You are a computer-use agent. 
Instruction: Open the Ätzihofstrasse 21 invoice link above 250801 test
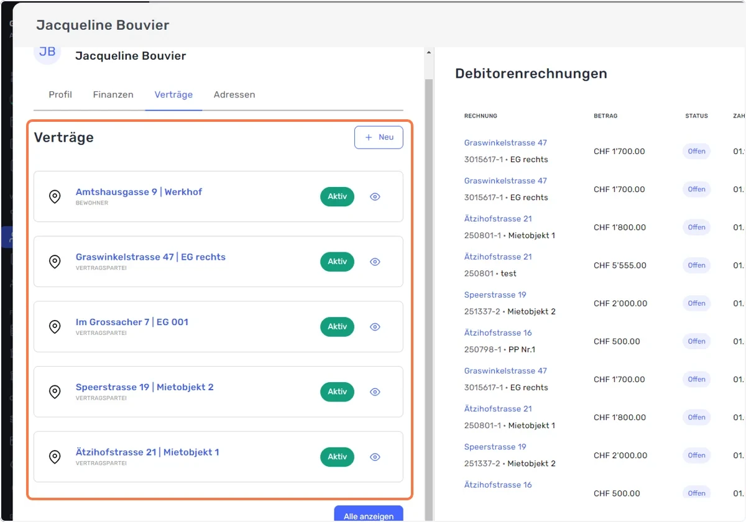(498, 257)
